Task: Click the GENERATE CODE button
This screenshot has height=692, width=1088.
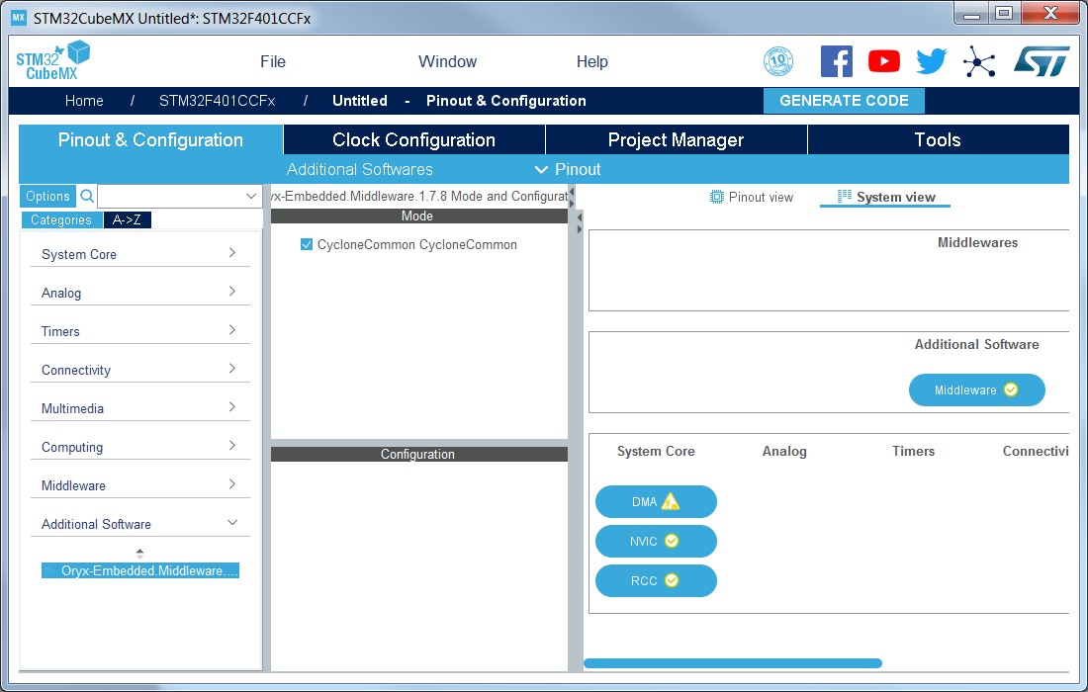Action: tap(844, 101)
